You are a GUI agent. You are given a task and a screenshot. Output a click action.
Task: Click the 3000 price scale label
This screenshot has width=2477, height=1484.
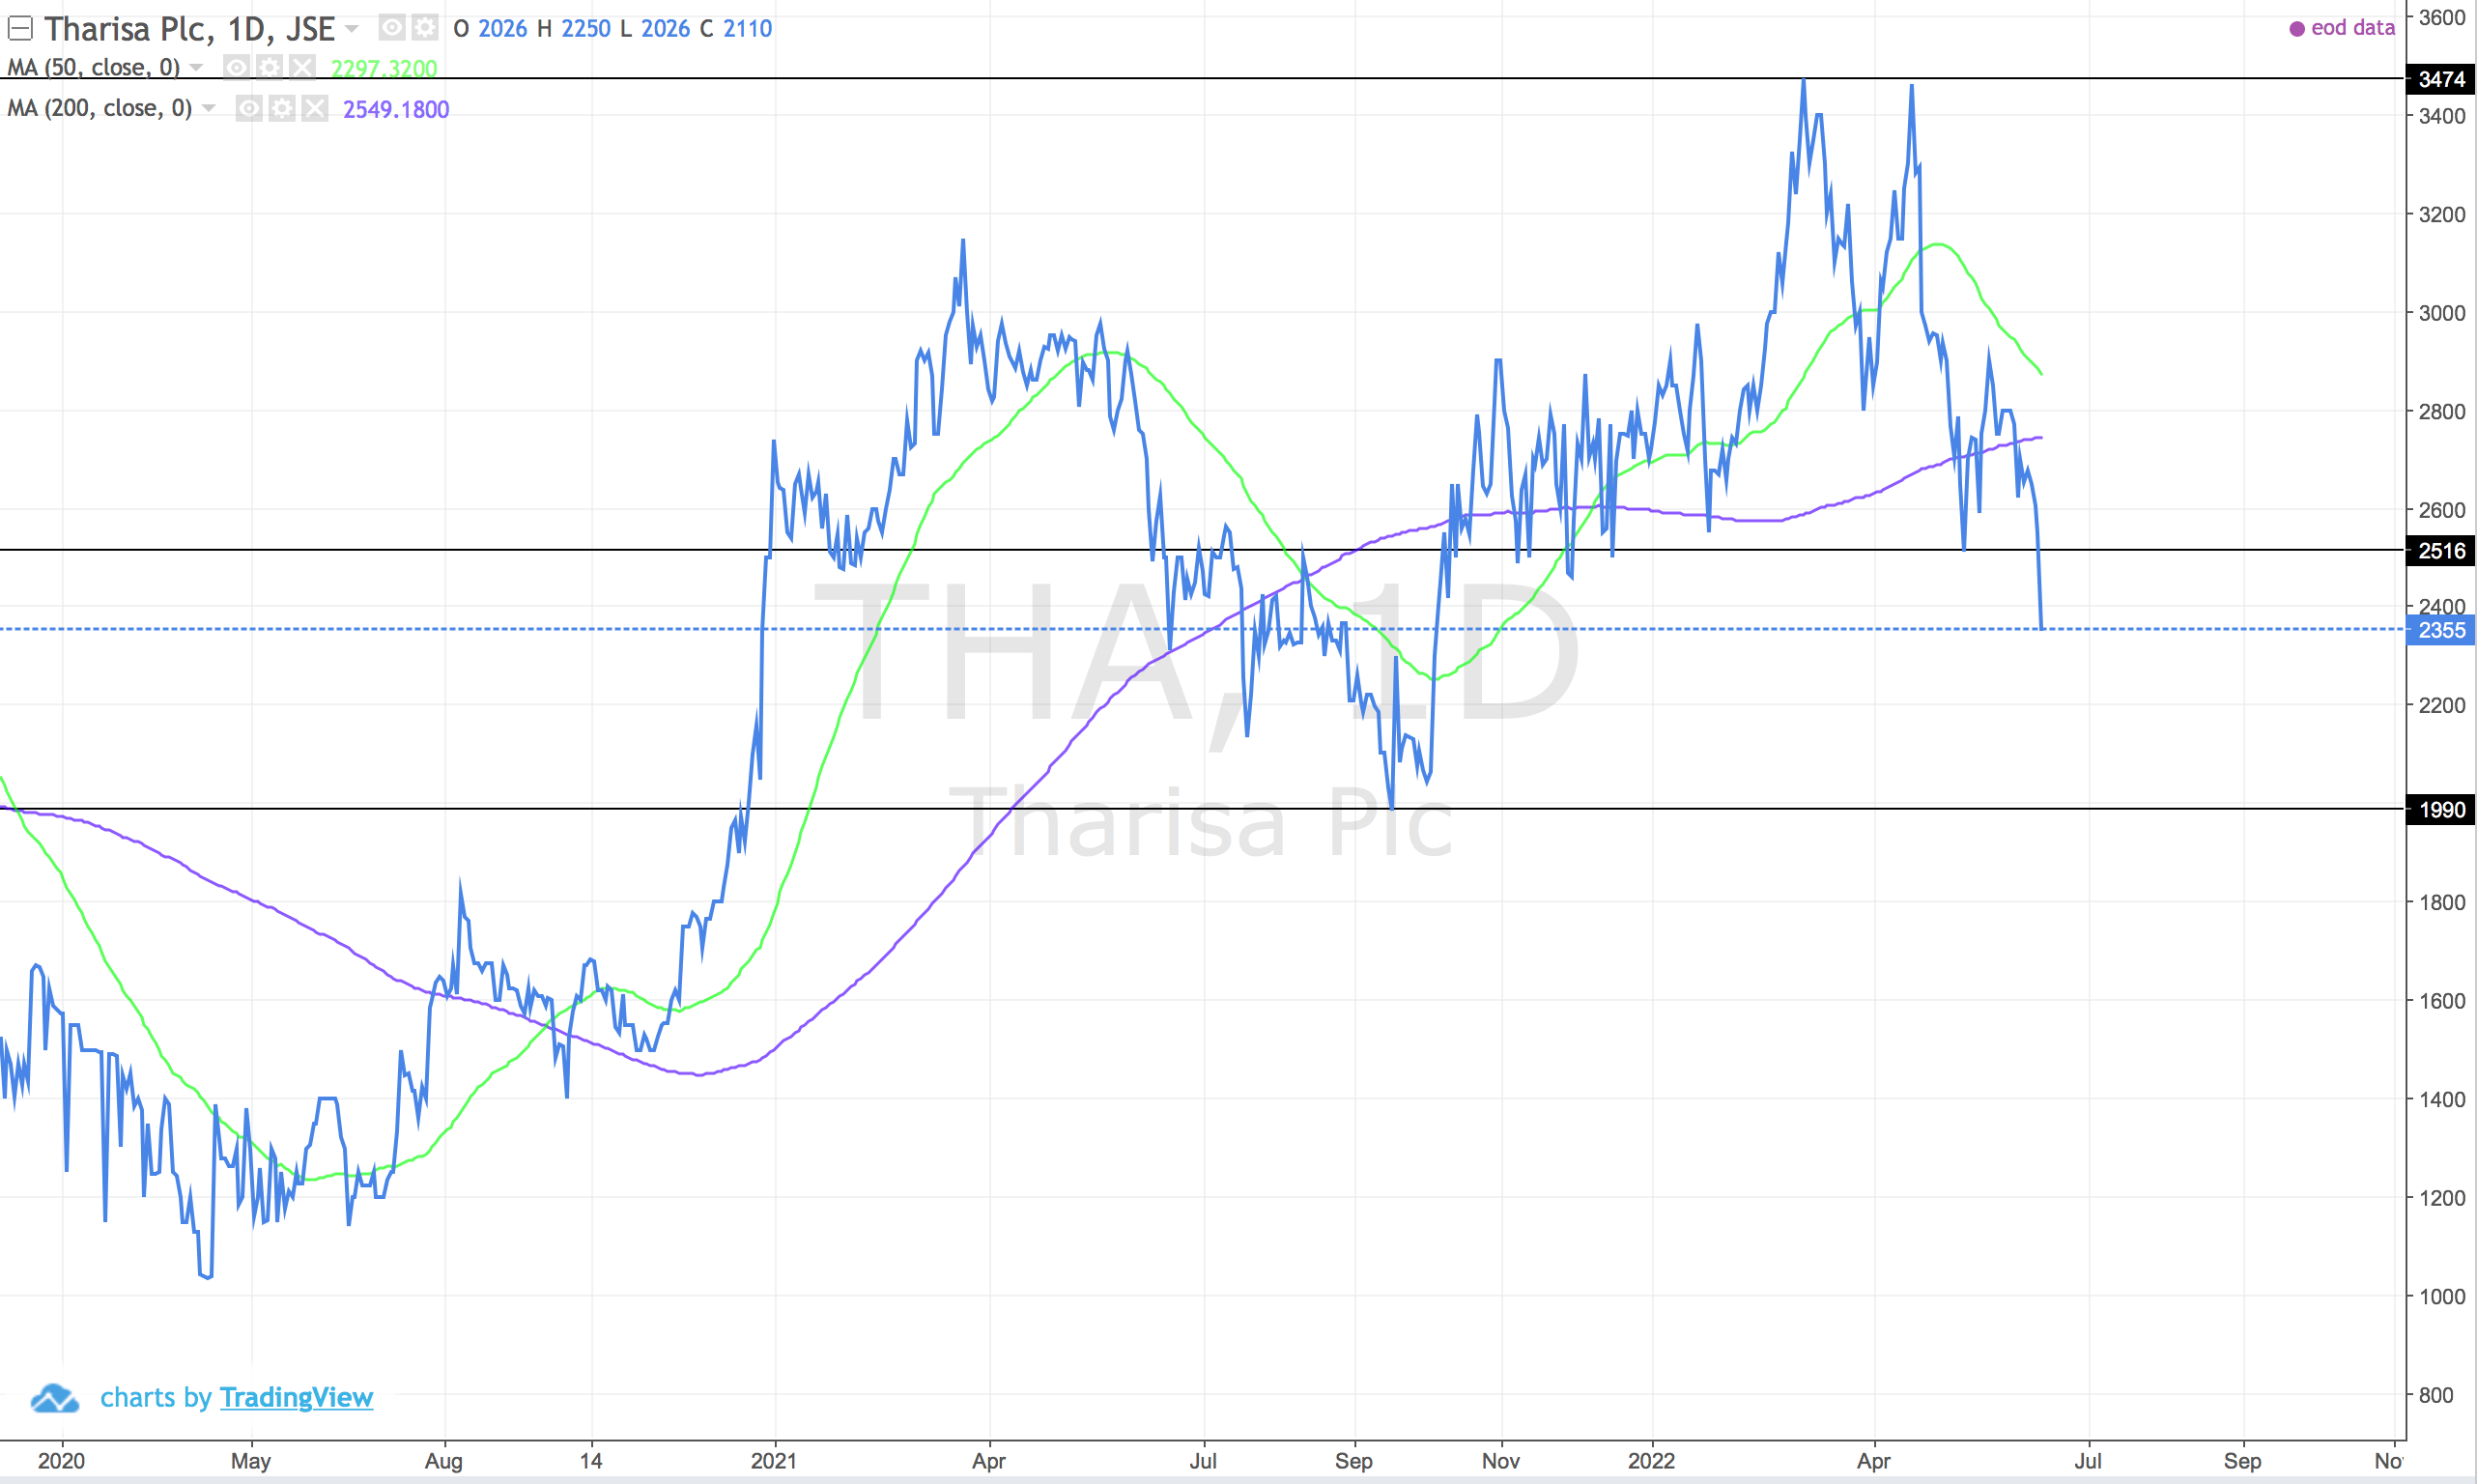(x=2441, y=313)
